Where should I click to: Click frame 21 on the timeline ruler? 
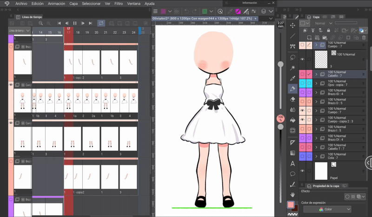tap(106, 33)
